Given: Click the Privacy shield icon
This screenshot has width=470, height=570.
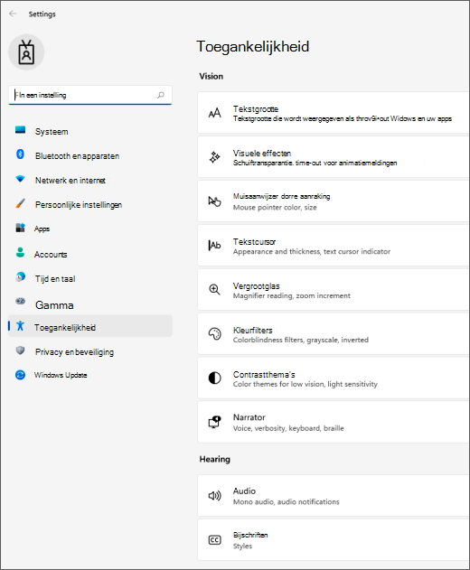Looking at the screenshot, I should pos(21,350).
